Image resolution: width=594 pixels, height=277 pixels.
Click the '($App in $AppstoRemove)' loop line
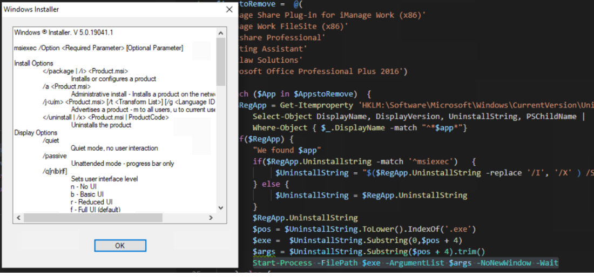(x=305, y=94)
